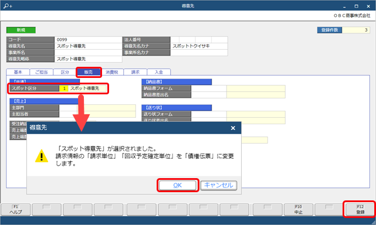
Task: Click the コード field showing 0099
Action: coord(88,39)
